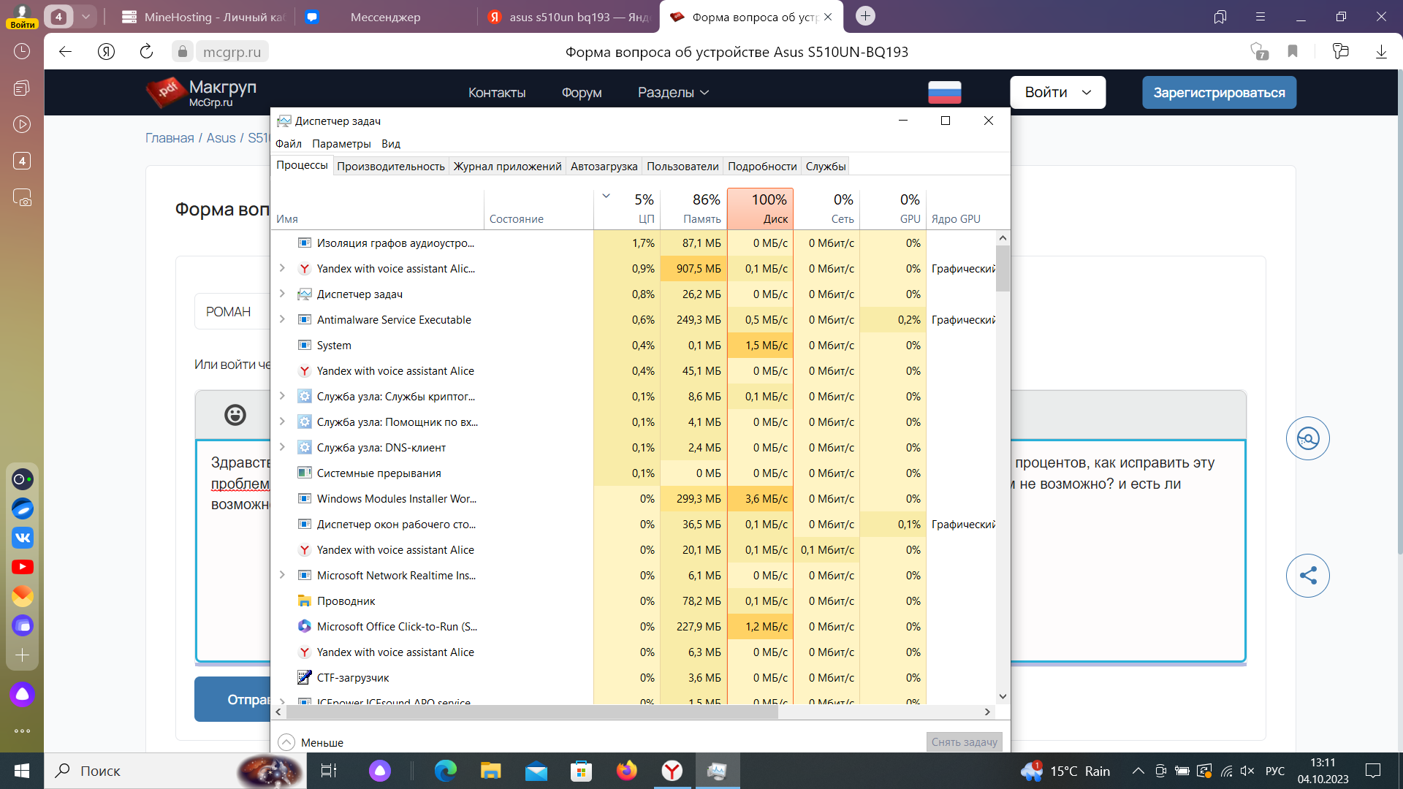Image resolution: width=1403 pixels, height=789 pixels.
Task: Open File Explorer from taskbar
Action: (x=490, y=771)
